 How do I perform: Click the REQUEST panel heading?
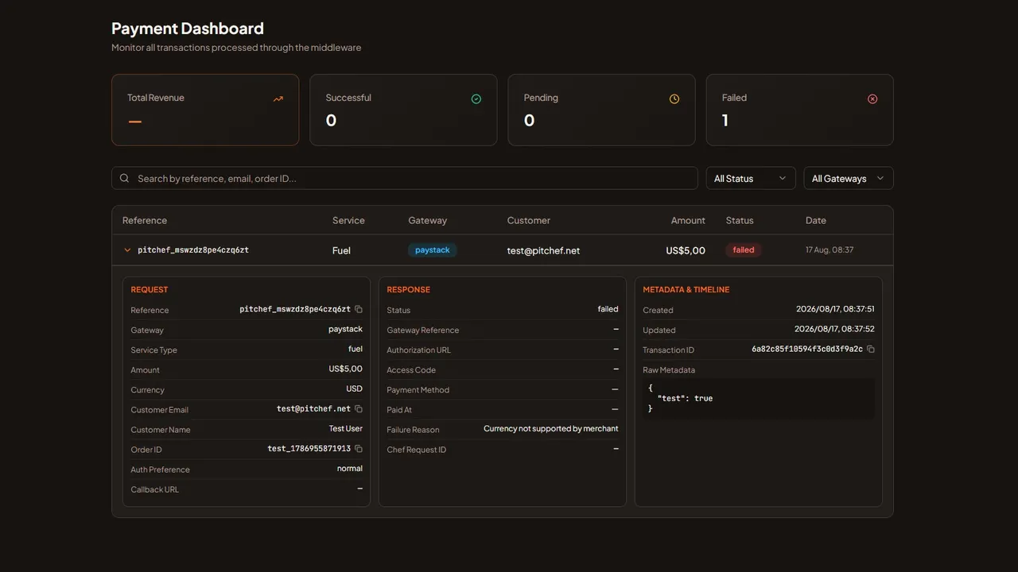(150, 289)
